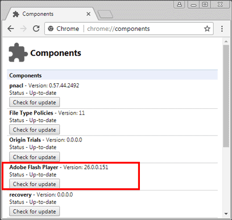Select the Components tab
Screen dimensions: 232x220
[x=51, y=14]
